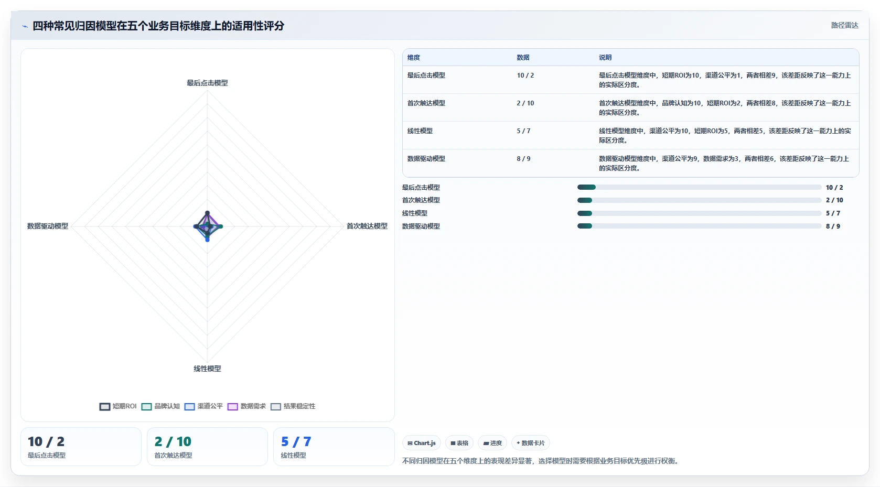
Task: Click the 最后点击模型 radar axis label
Action: (207, 83)
